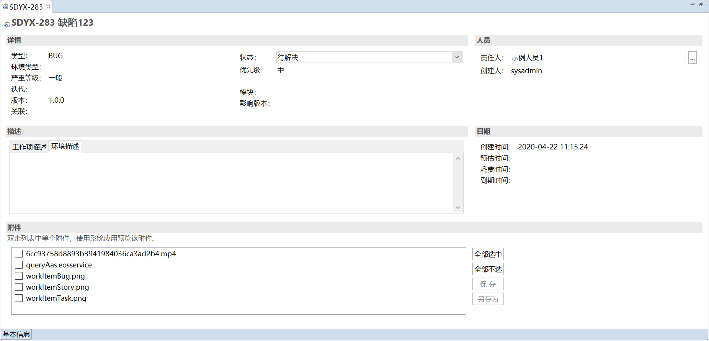Enable the workItemStory.png checkbox
The image size is (709, 341).
[19, 287]
